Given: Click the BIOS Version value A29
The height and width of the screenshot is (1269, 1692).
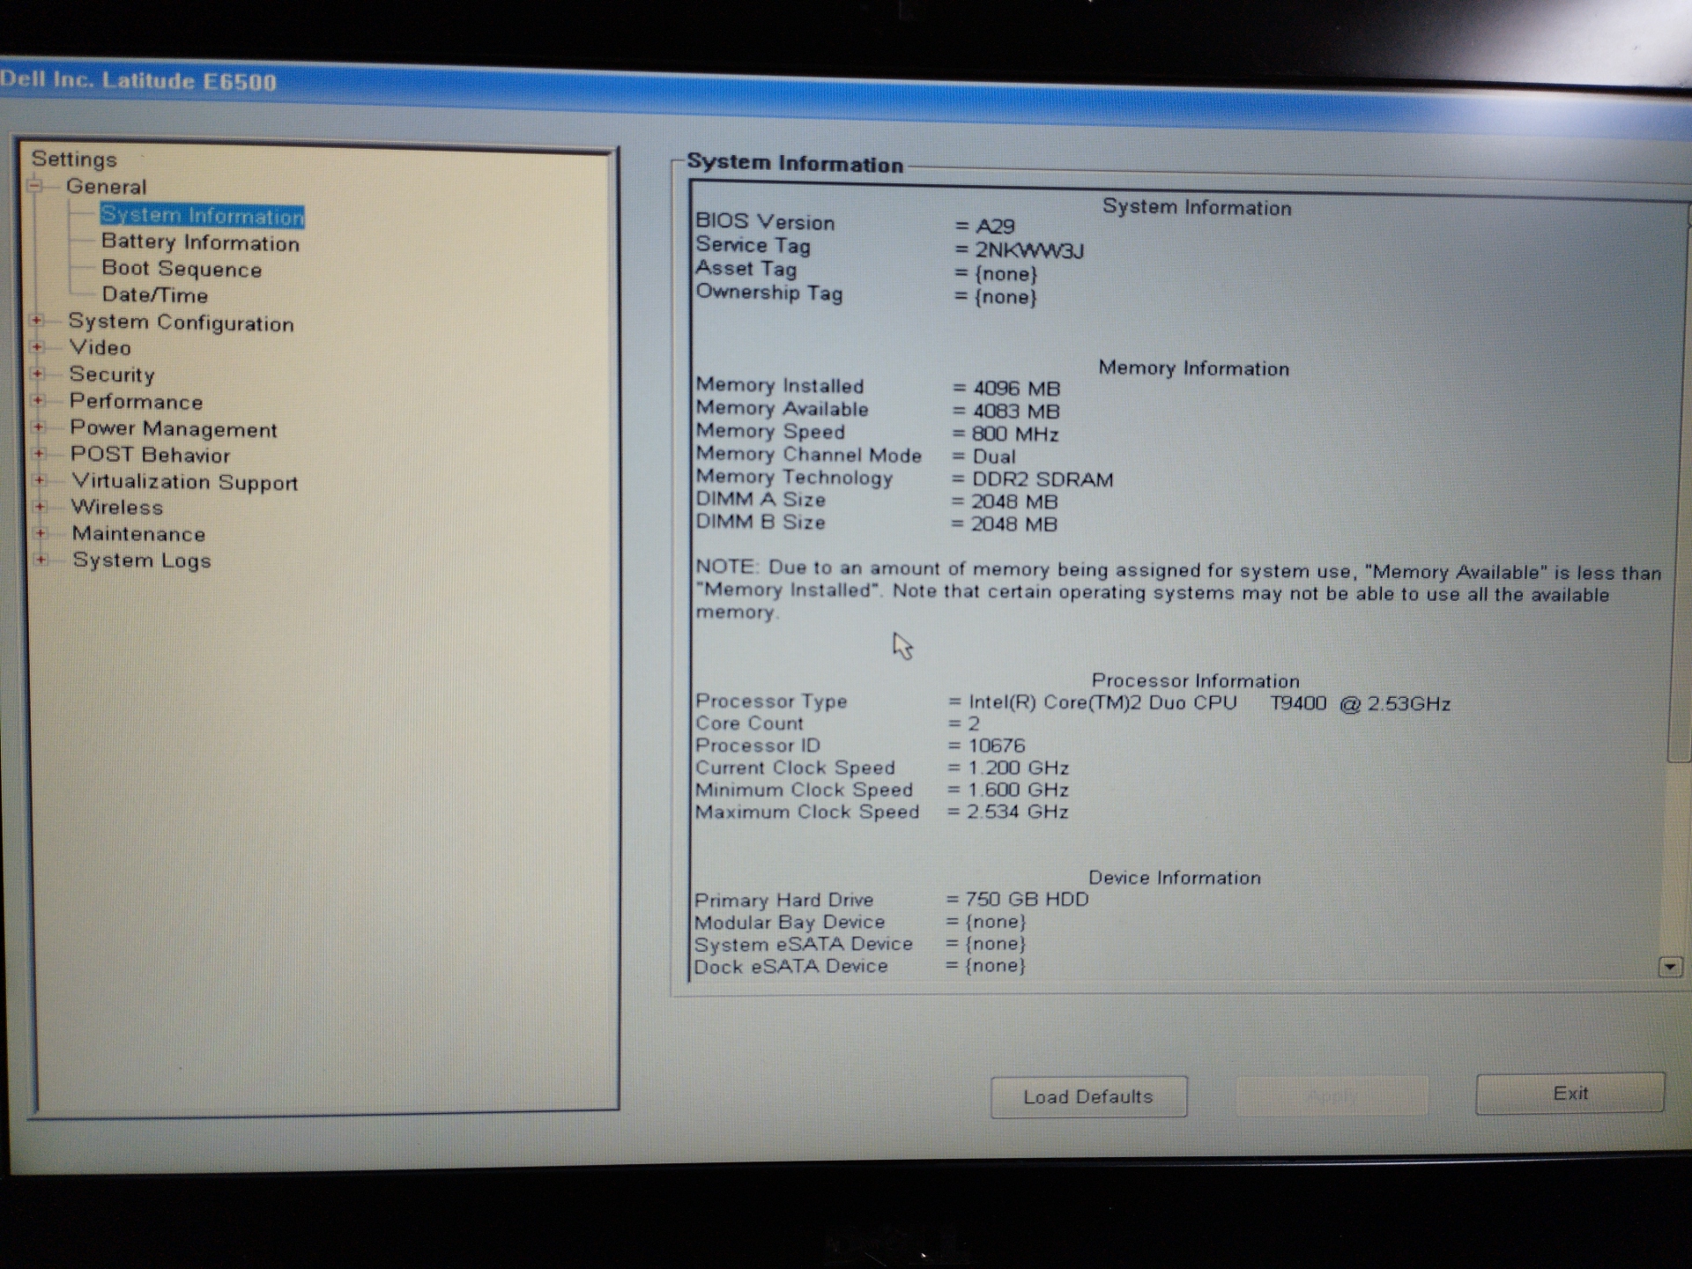Looking at the screenshot, I should (995, 227).
